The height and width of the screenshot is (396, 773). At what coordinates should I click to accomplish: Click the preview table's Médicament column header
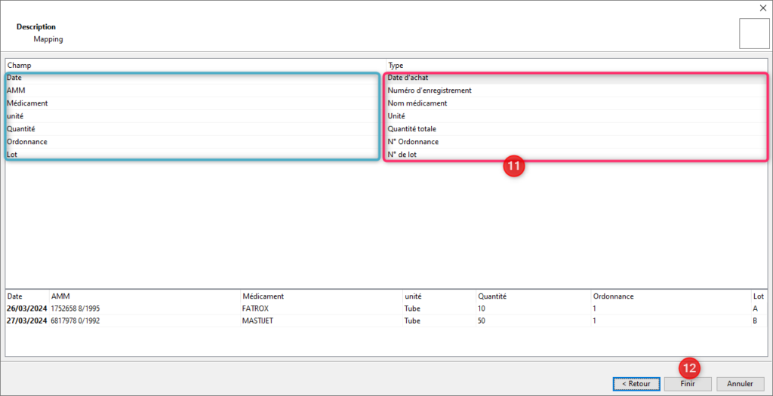tap(263, 296)
